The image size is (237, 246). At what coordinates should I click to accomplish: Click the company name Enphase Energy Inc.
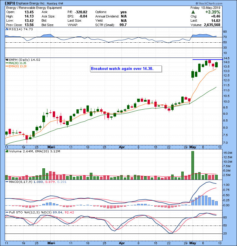coord(31,3)
